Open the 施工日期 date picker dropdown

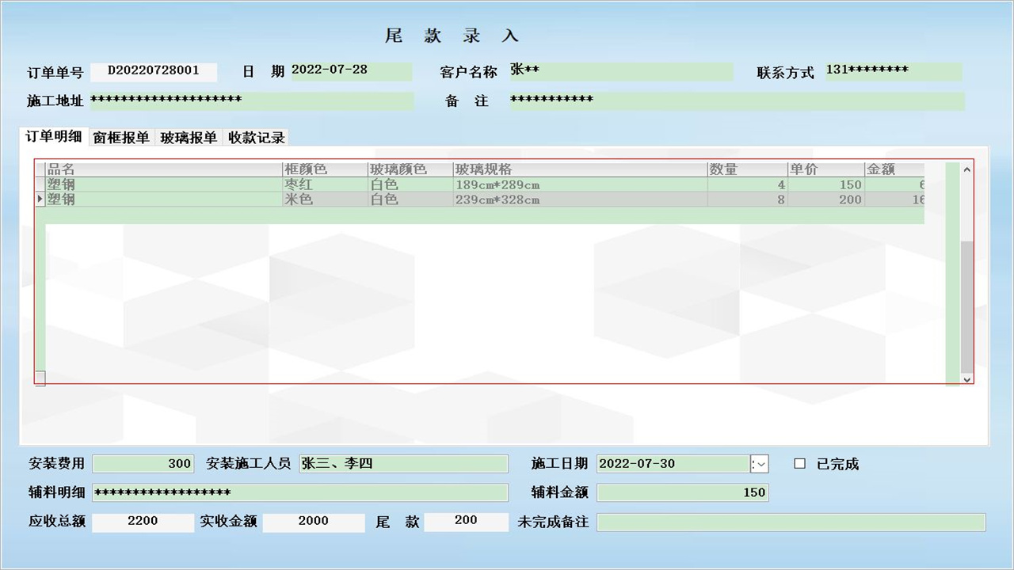click(x=759, y=464)
